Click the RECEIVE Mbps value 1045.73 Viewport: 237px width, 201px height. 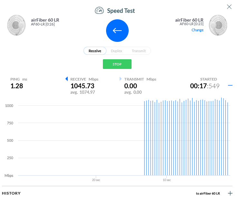(83, 86)
